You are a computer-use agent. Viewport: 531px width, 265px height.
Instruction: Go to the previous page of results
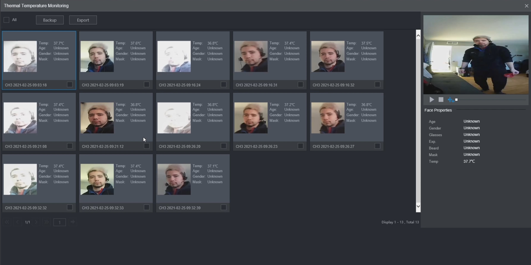click(17, 222)
